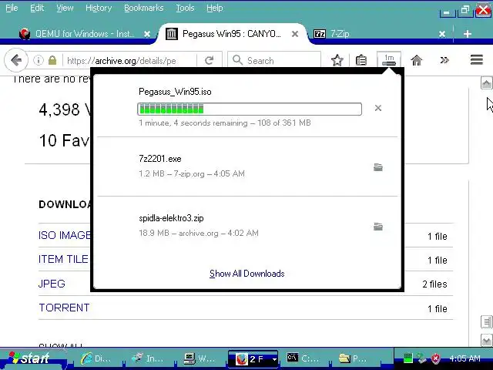The image size is (493, 370).
Task: Click the padlock security icon
Action: click(x=52, y=60)
